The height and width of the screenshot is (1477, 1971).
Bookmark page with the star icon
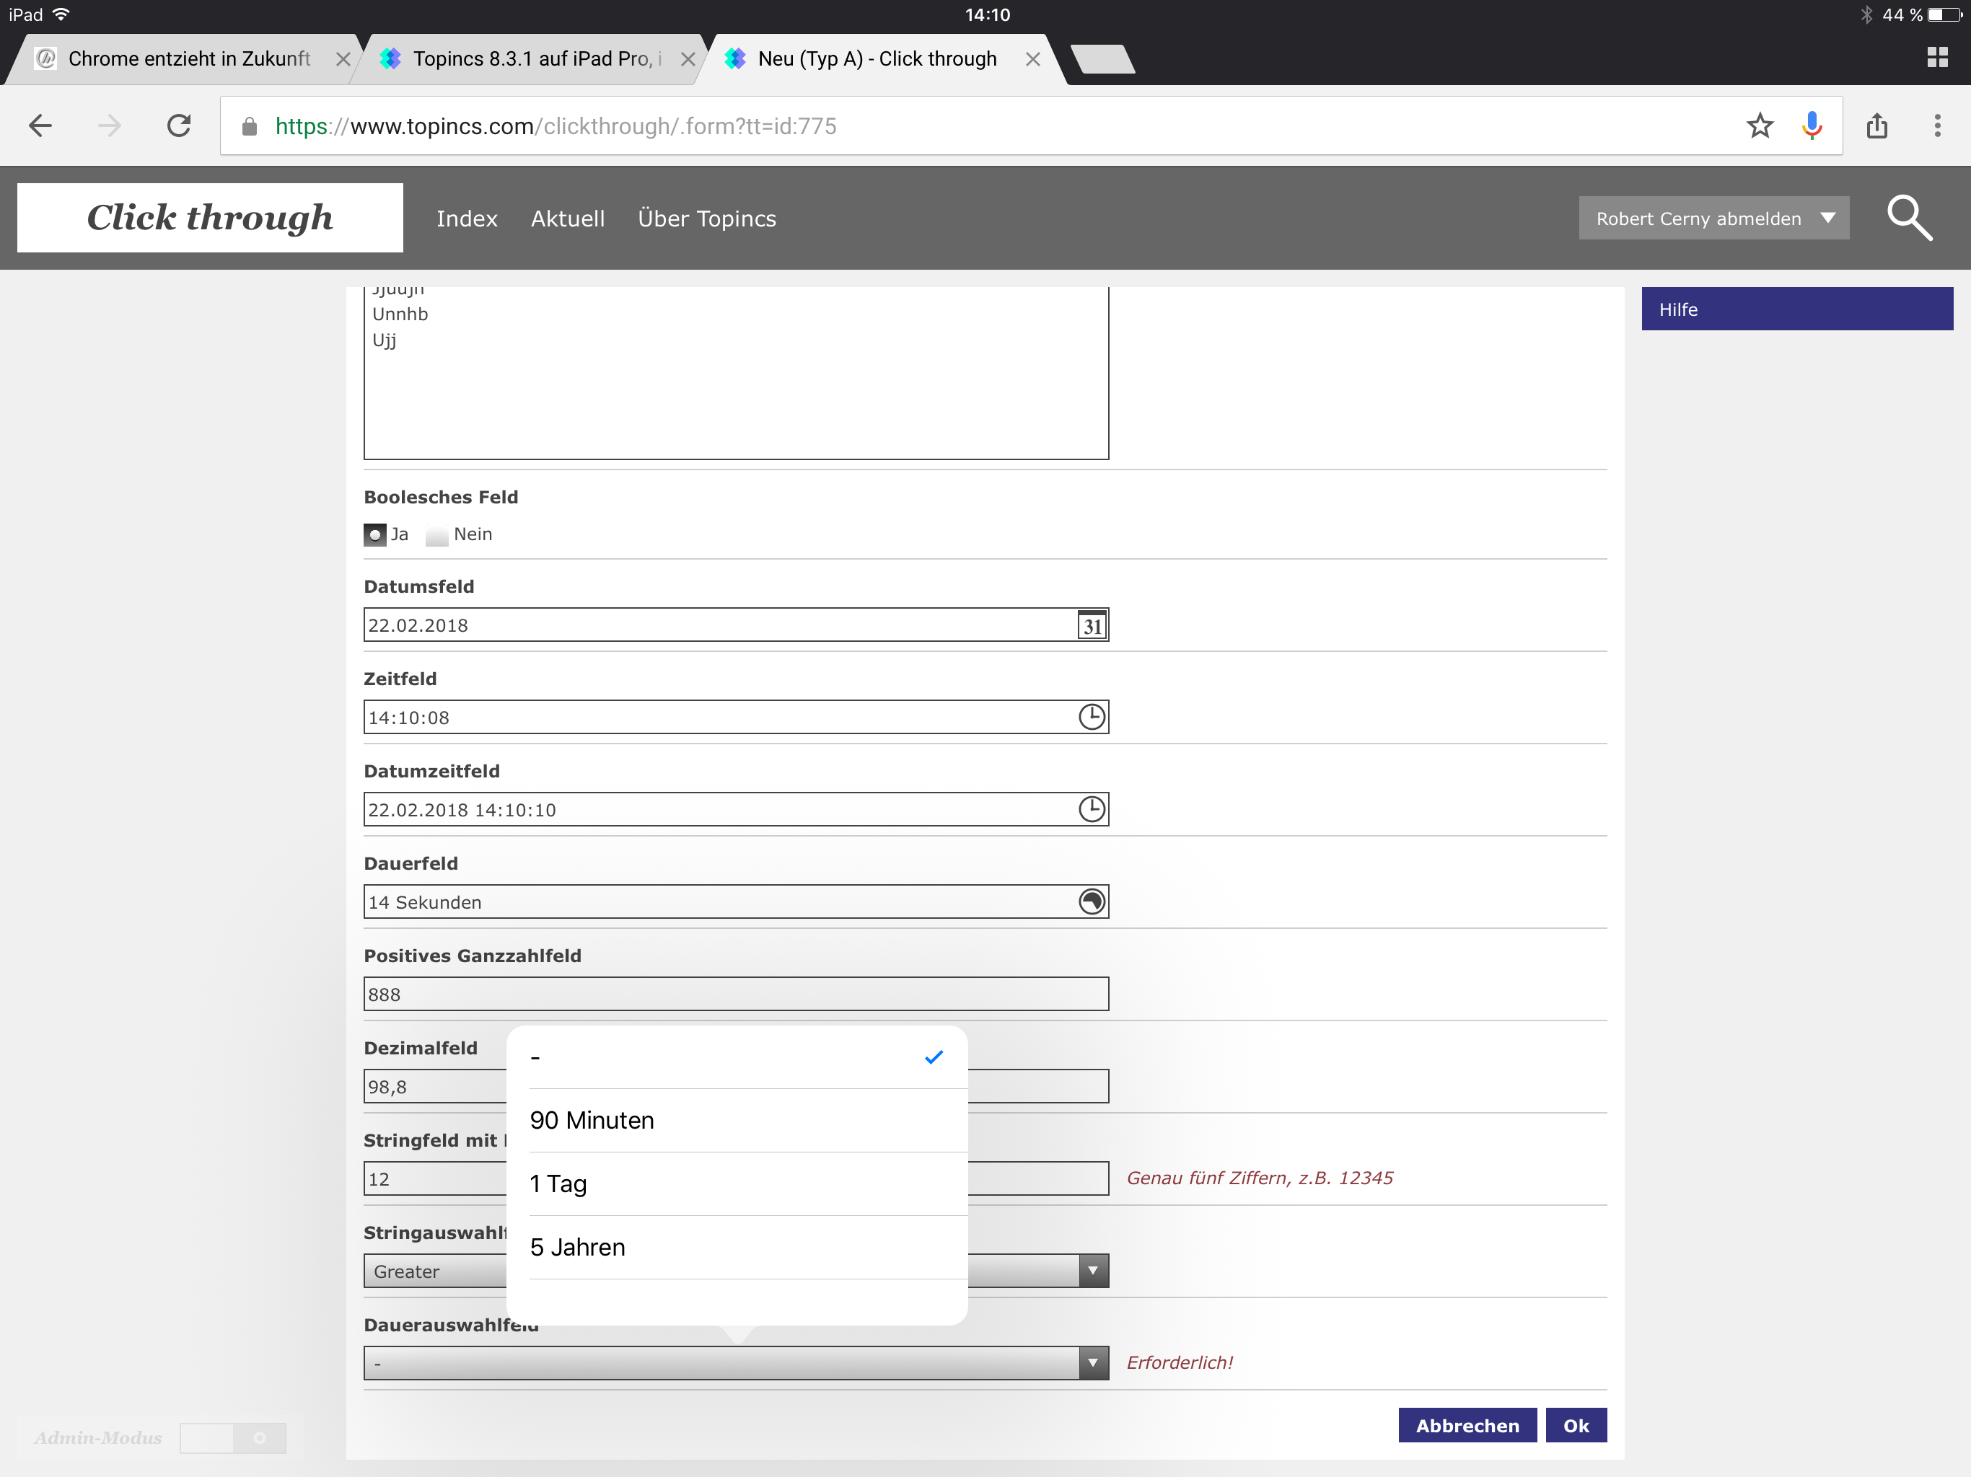(x=1759, y=125)
